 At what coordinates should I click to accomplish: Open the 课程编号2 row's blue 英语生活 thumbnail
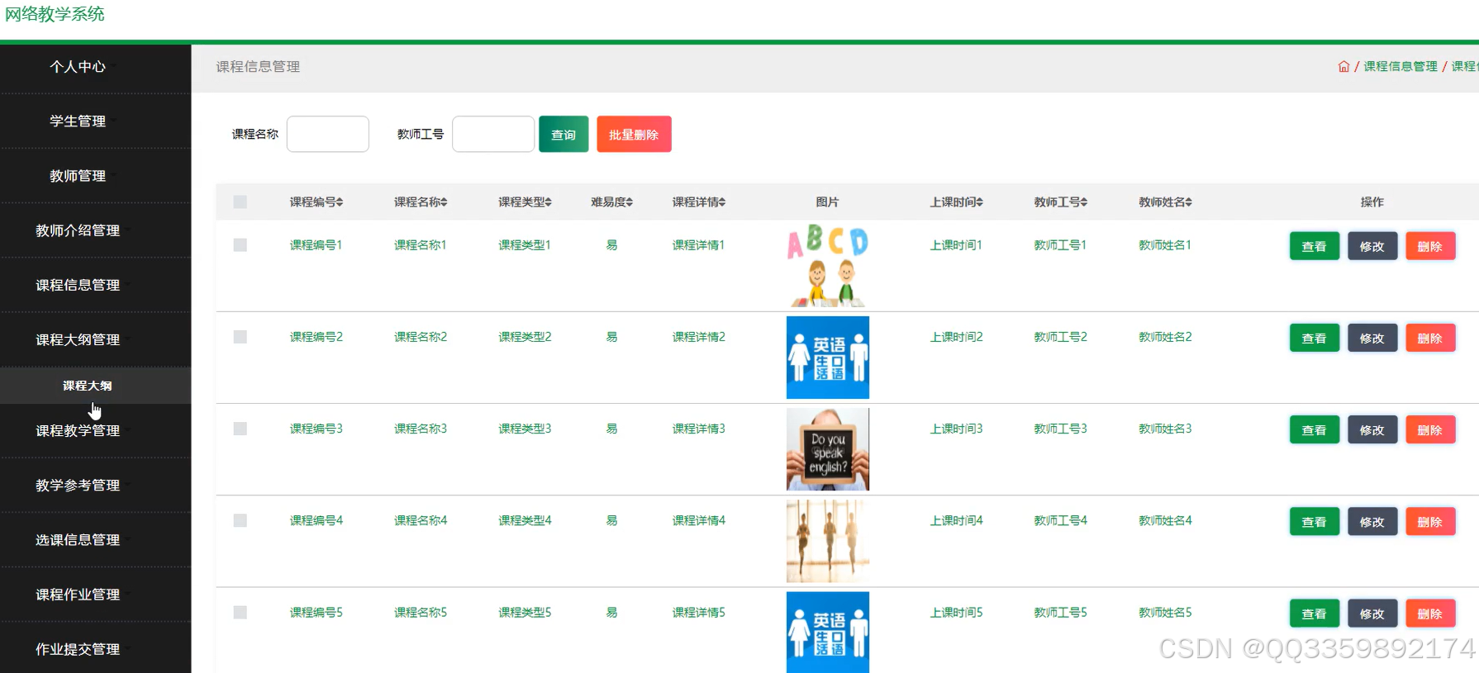[827, 358]
